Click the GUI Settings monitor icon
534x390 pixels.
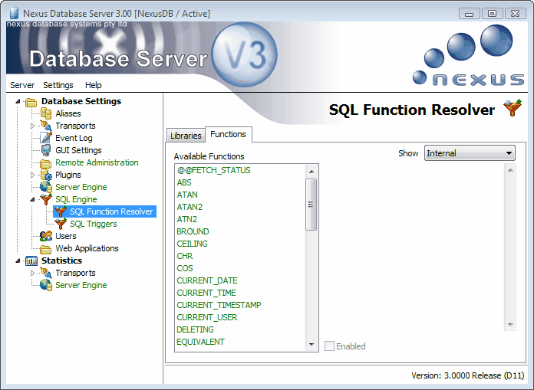45,150
